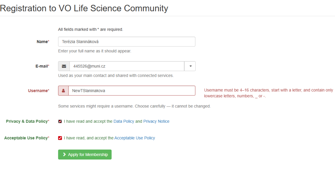Focus the Name field containing Terézia Slaninäková
This screenshot has width=335, height=169.
127,42
